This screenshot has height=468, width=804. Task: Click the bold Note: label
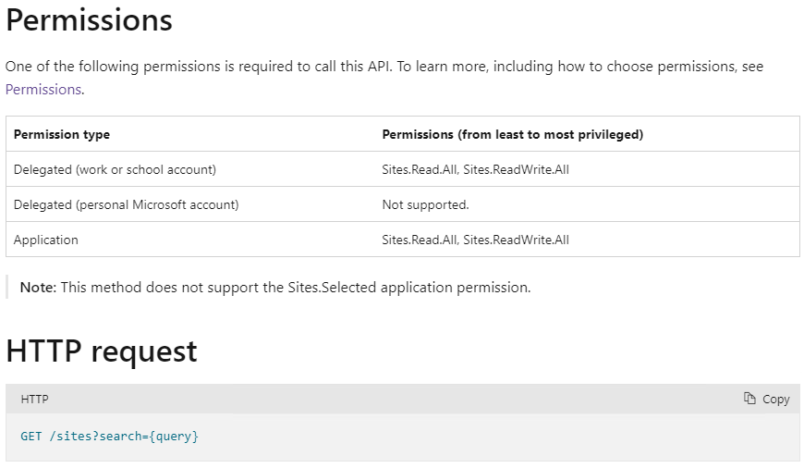39,288
